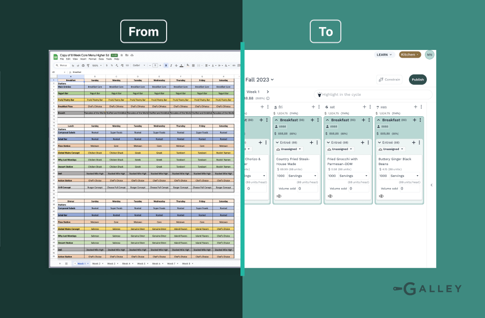This screenshot has height=318, width=485.
Task: Open the Unassigned station dropdown under 7 sun
Action: tap(390, 149)
